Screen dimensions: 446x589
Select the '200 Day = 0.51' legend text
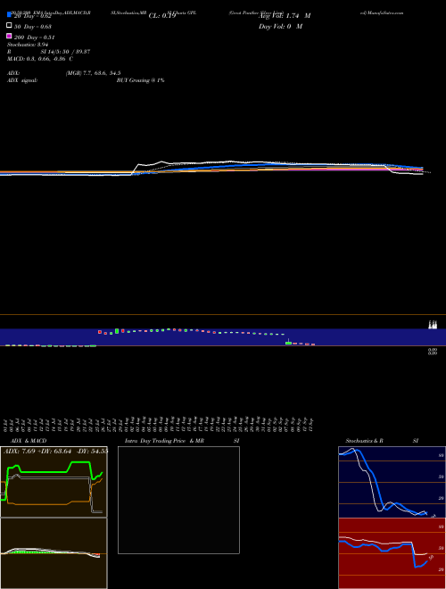point(34,37)
